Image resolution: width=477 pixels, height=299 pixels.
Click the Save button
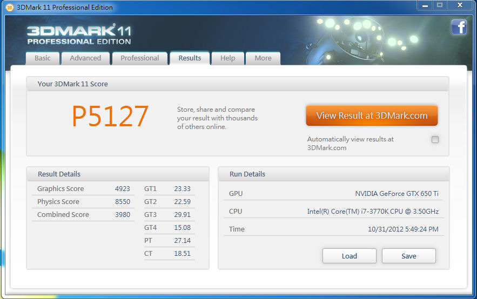point(408,256)
